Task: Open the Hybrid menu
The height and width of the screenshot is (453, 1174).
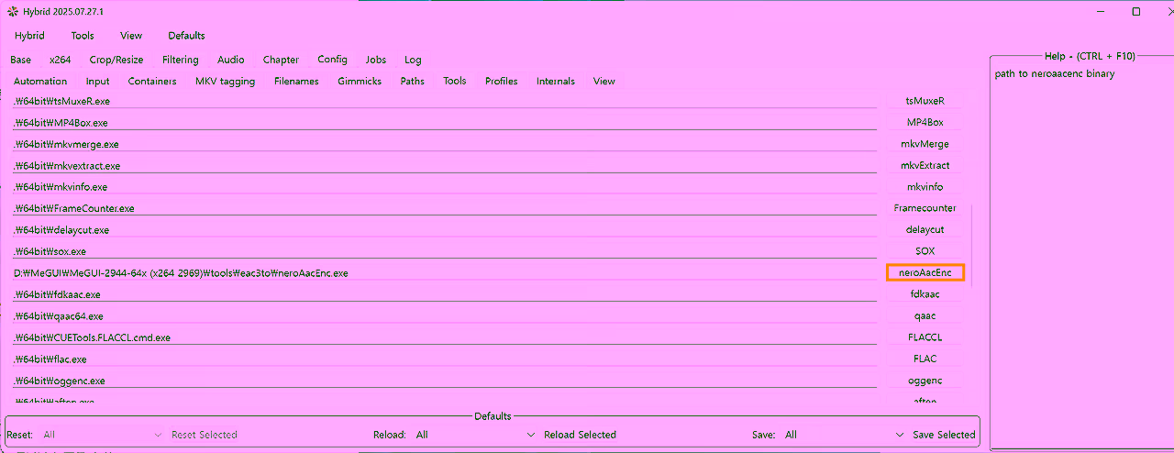Action: click(29, 36)
